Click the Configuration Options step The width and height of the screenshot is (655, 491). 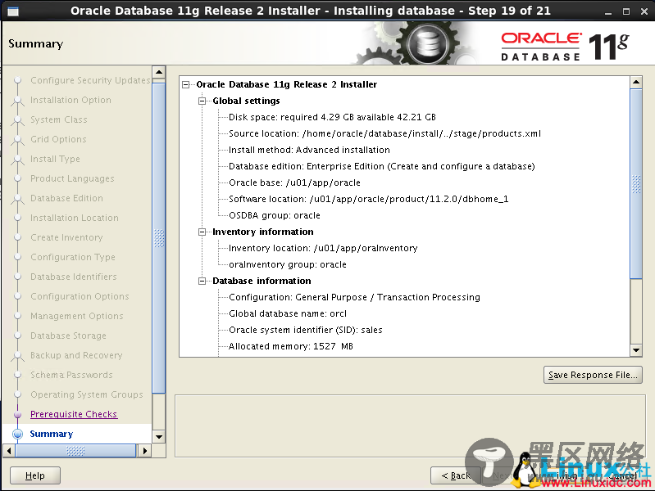(80, 296)
